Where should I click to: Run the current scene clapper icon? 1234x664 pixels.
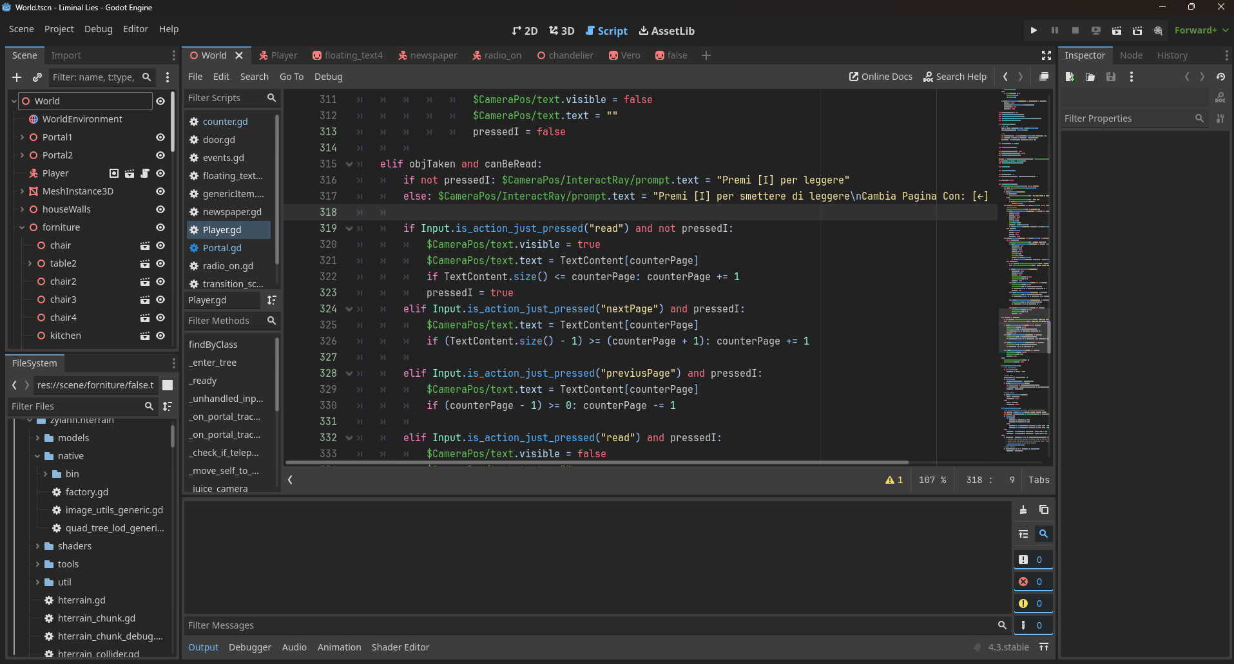(x=1117, y=30)
